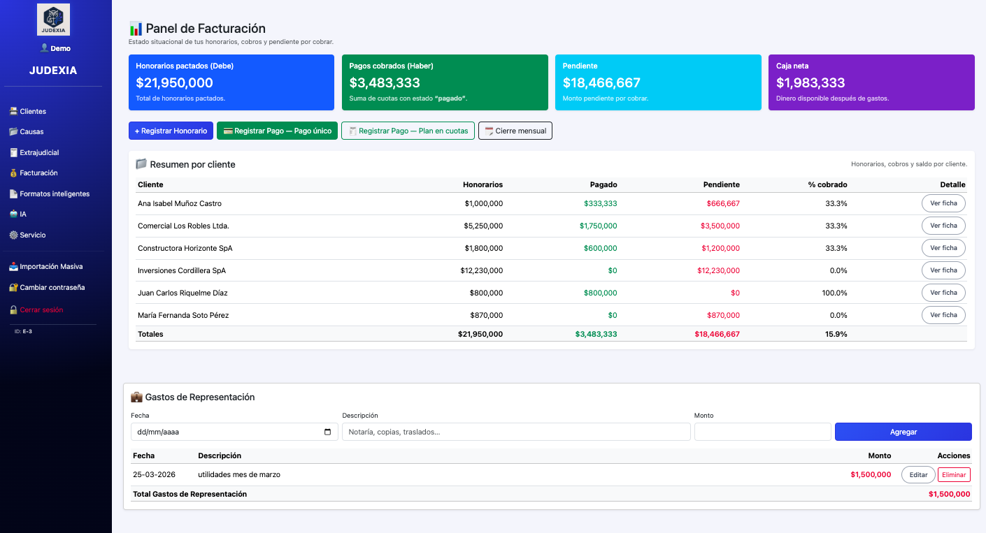Click the Monto input field
This screenshot has height=533, width=986.
pyautogui.click(x=762, y=432)
